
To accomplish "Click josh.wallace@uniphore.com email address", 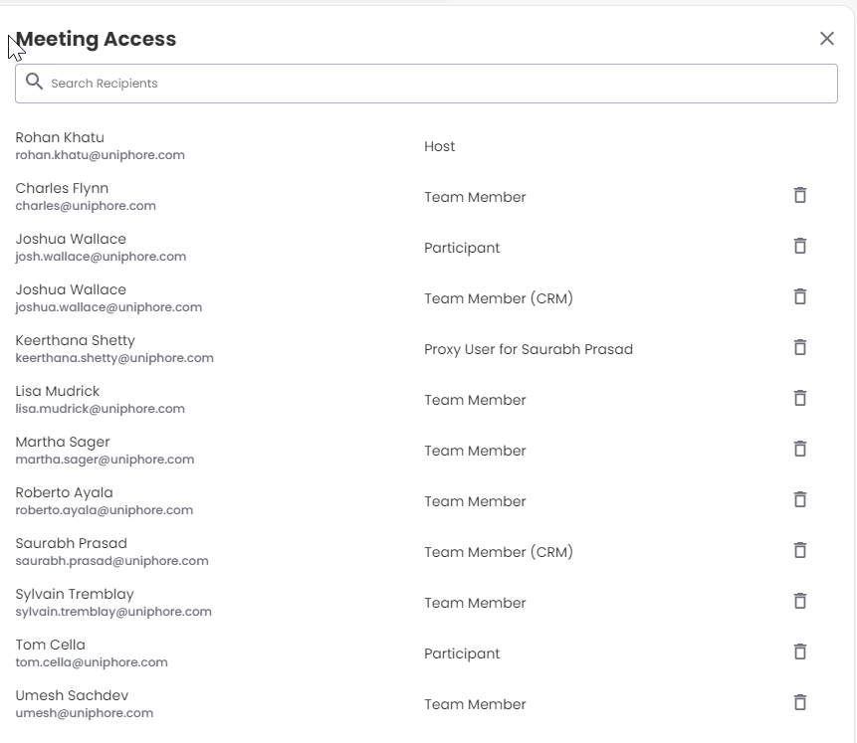I will pyautogui.click(x=101, y=257).
